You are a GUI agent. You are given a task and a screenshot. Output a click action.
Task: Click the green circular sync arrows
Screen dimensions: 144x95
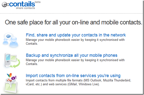click(x=16, y=64)
